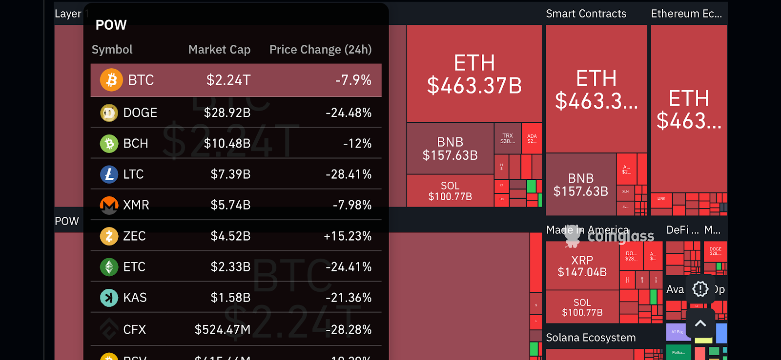This screenshot has width=781, height=360.
Task: Click the Bitcoin Cash green icon
Action: pos(109,144)
